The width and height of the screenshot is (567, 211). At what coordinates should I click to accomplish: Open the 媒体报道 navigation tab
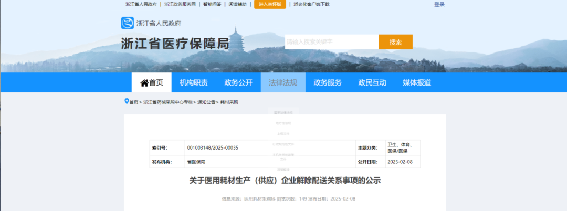coord(417,82)
